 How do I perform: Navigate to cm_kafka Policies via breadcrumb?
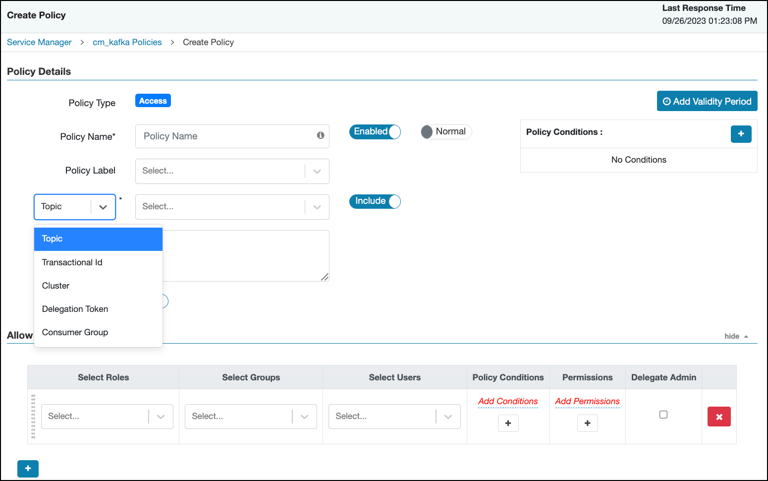click(127, 42)
